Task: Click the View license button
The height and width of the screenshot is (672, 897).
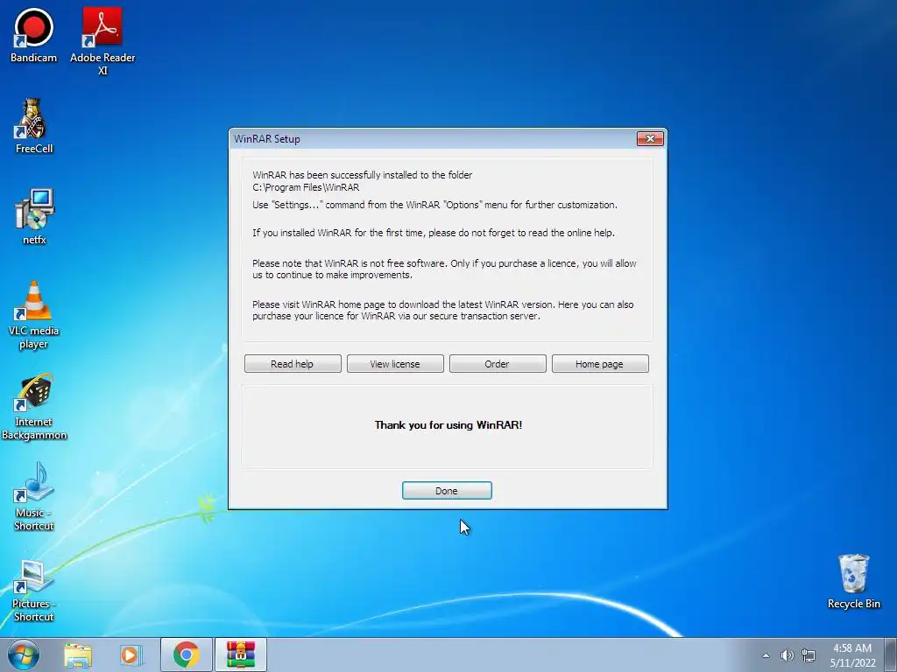Action: (395, 364)
